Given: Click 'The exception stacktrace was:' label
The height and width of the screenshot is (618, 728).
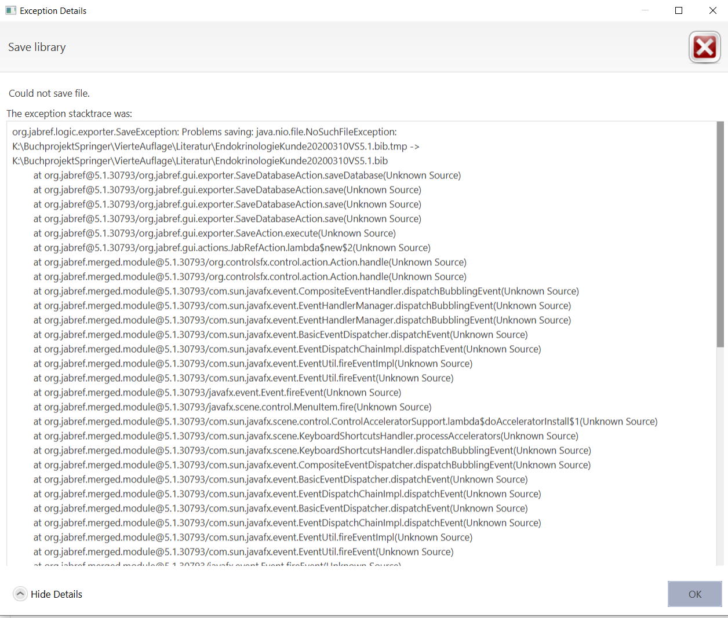Looking at the screenshot, I should point(70,114).
